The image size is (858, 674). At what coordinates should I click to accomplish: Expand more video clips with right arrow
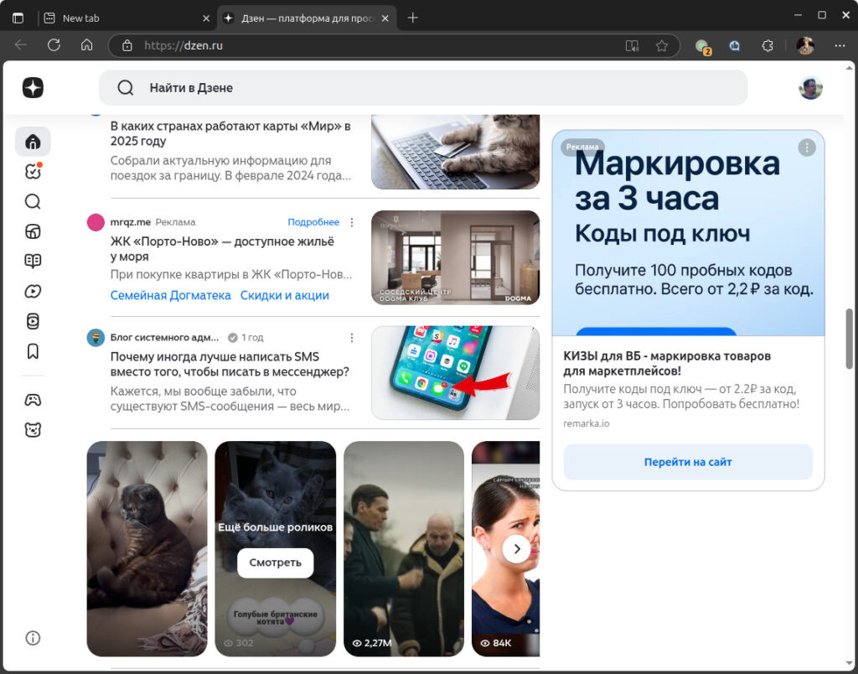coord(517,549)
